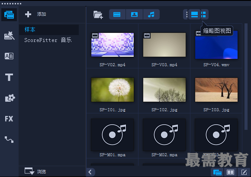Select the SP-V02.mp4 video thumbnail
The image size is (251, 177).
113,45
